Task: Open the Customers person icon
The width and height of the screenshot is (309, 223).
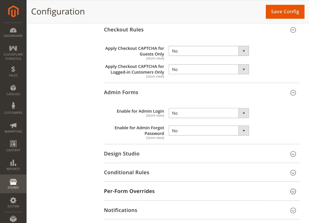Action: coord(13,106)
